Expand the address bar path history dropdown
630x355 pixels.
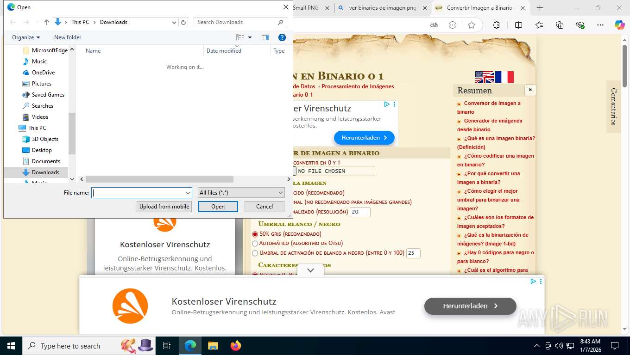click(174, 22)
